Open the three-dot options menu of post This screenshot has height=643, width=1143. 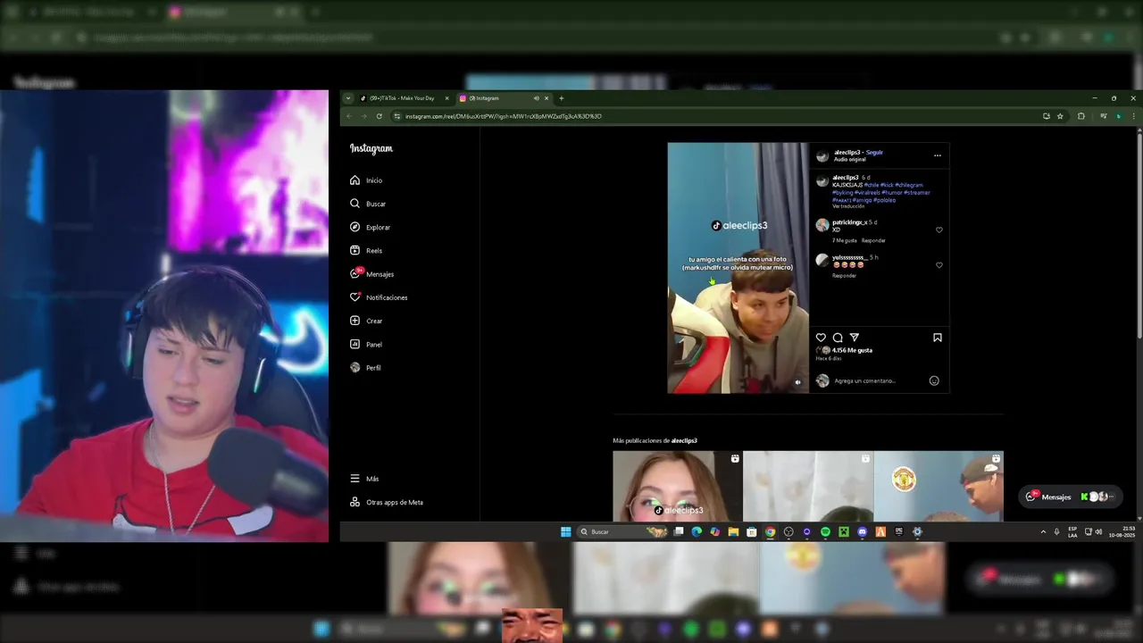[x=937, y=155]
